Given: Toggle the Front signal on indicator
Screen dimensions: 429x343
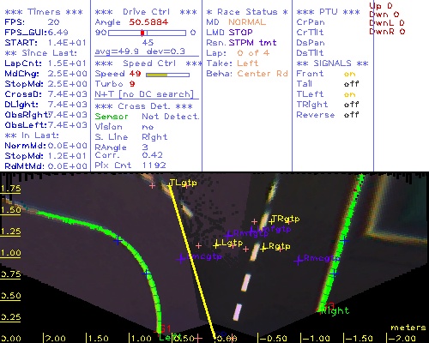Looking at the screenshot, I should (x=349, y=74).
